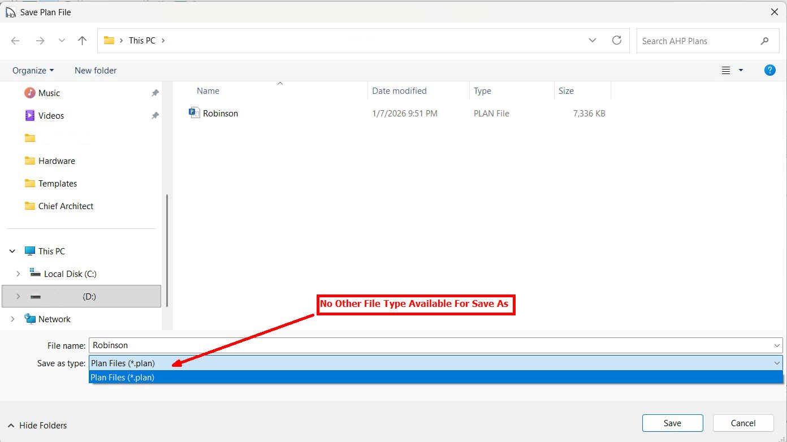Click the File name text field

pyautogui.click(x=430, y=345)
